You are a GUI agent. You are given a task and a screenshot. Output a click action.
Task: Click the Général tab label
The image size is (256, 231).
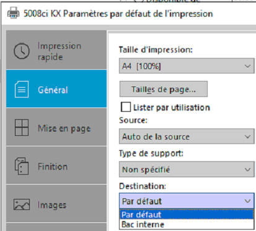(x=53, y=90)
